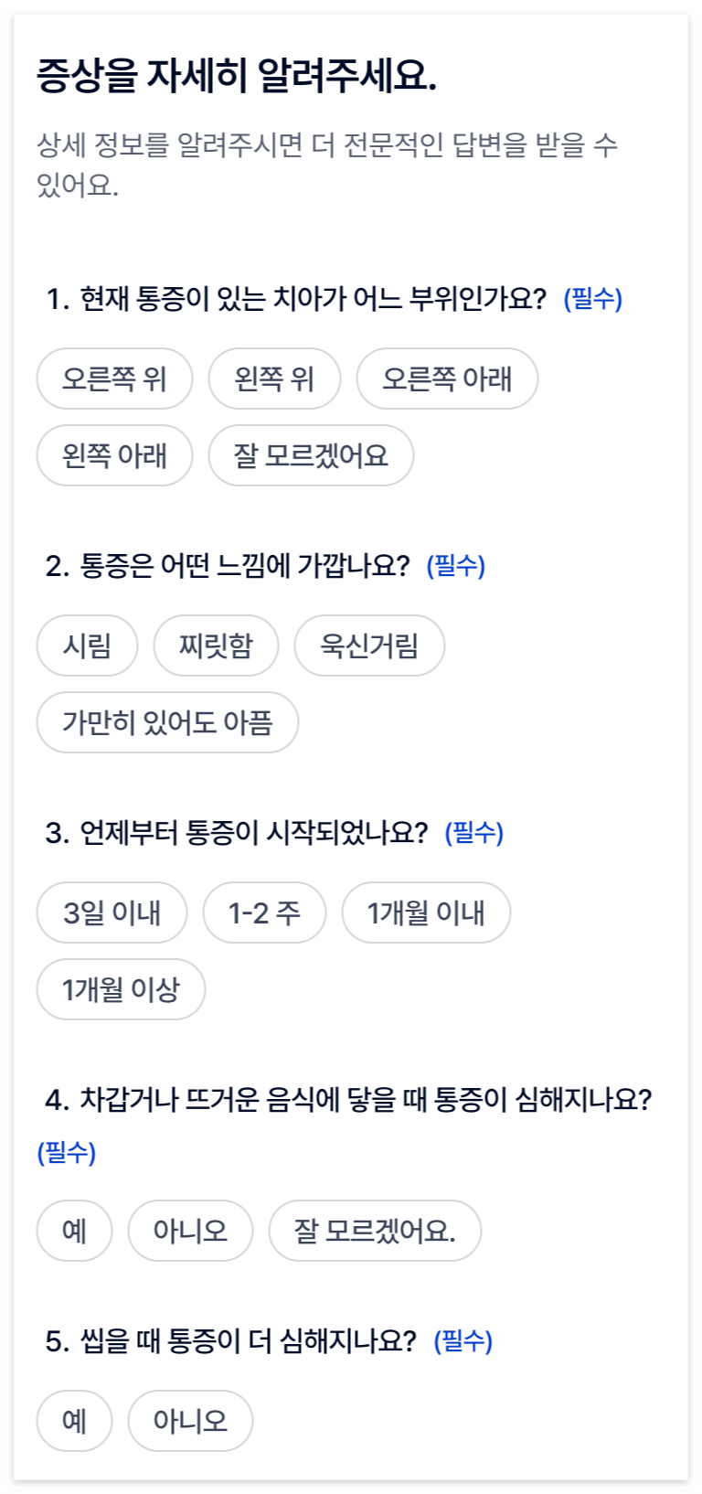
Task: Answer 예 to chewing pain question
Action: point(74,1421)
